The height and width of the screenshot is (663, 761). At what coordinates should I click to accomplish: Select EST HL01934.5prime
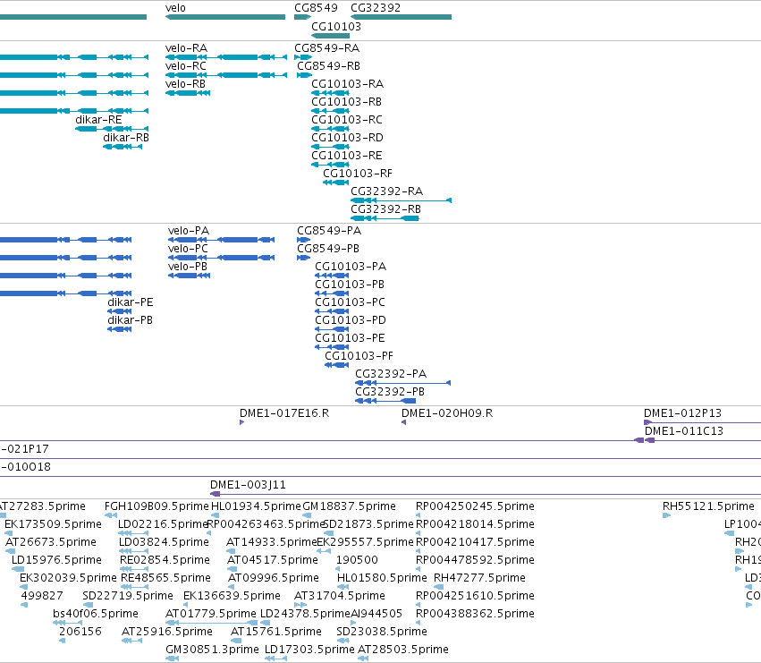point(256,506)
